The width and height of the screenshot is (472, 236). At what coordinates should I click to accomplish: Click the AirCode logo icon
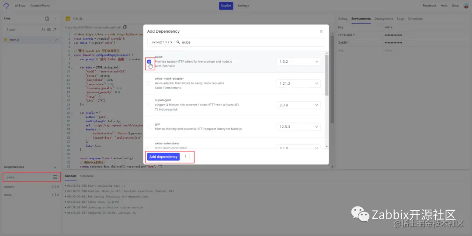pyautogui.click(x=6, y=5)
